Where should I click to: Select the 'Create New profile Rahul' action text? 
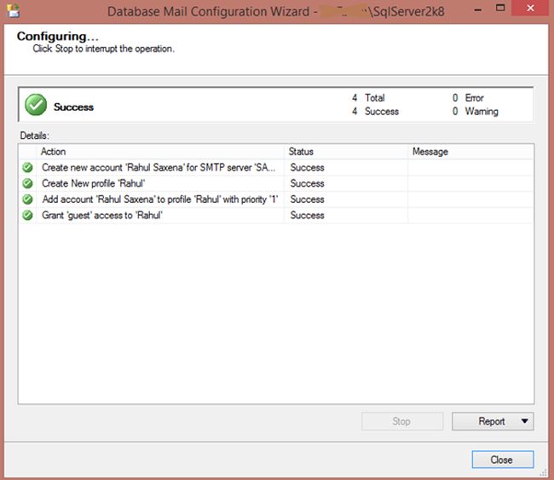(x=94, y=183)
